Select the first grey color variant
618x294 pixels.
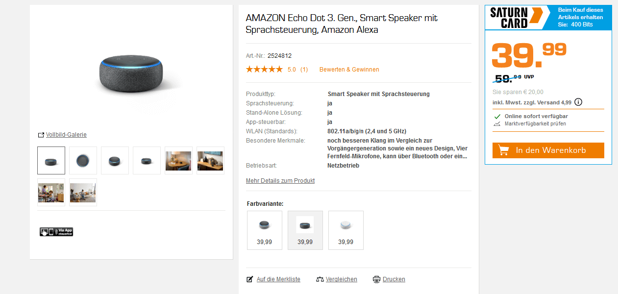tap(265, 230)
